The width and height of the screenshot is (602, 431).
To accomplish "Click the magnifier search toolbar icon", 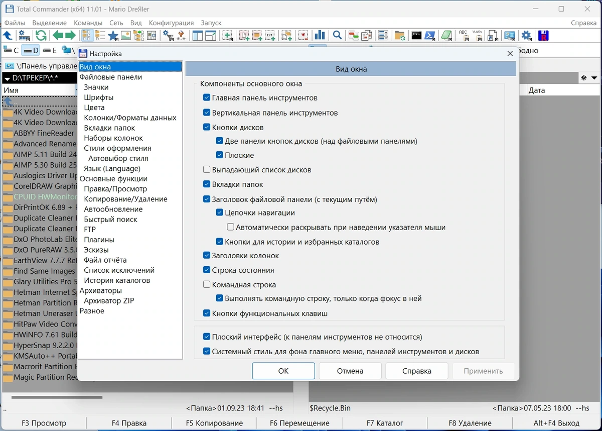I will [x=337, y=35].
